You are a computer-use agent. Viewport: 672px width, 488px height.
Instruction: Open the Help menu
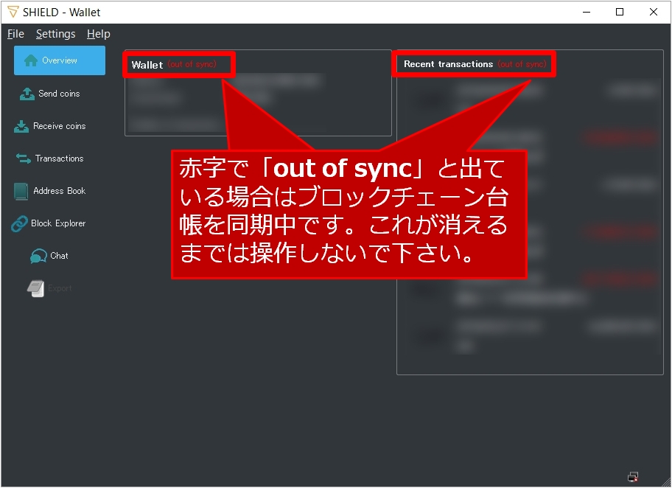[x=99, y=34]
